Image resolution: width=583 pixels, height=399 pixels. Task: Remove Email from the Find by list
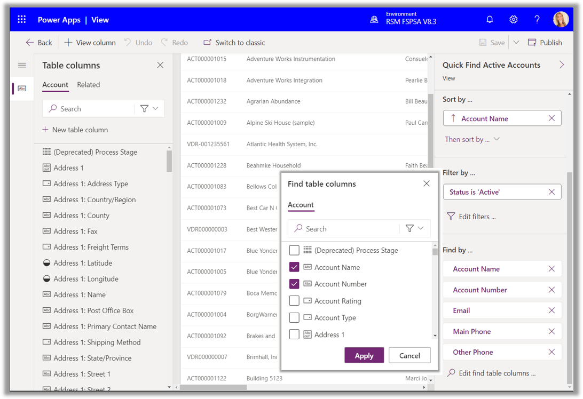coord(551,310)
